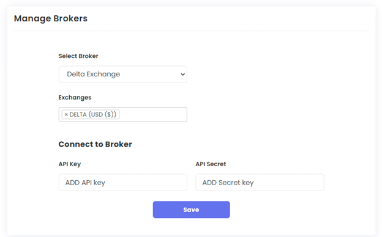The height and width of the screenshot is (237, 382).
Task: Click the small x icon in Exchanges box
Action: pos(66,114)
